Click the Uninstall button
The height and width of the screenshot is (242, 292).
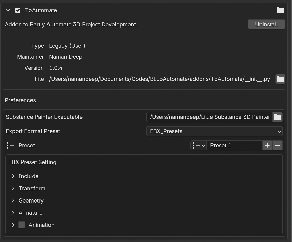click(x=266, y=24)
